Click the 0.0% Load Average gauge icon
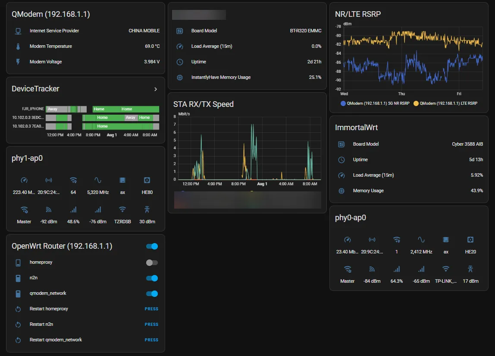The image size is (495, 356). [180, 47]
